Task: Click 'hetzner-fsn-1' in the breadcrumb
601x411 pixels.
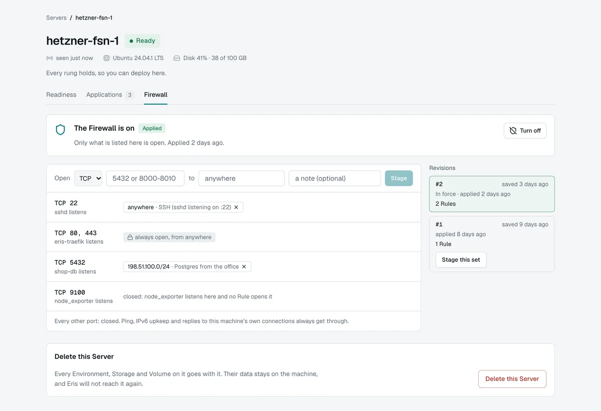Action: point(94,18)
